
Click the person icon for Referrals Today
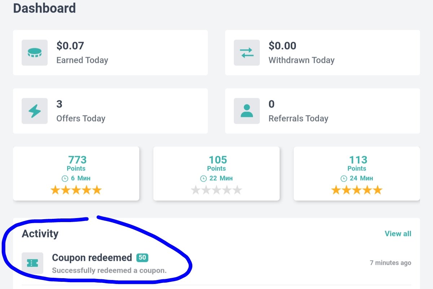[247, 111]
